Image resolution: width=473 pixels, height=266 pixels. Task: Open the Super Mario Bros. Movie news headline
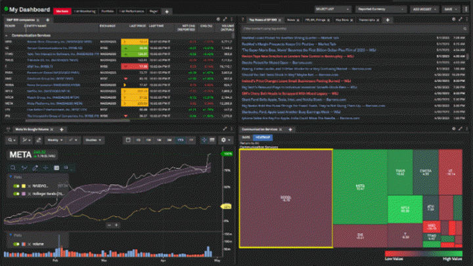point(309,50)
